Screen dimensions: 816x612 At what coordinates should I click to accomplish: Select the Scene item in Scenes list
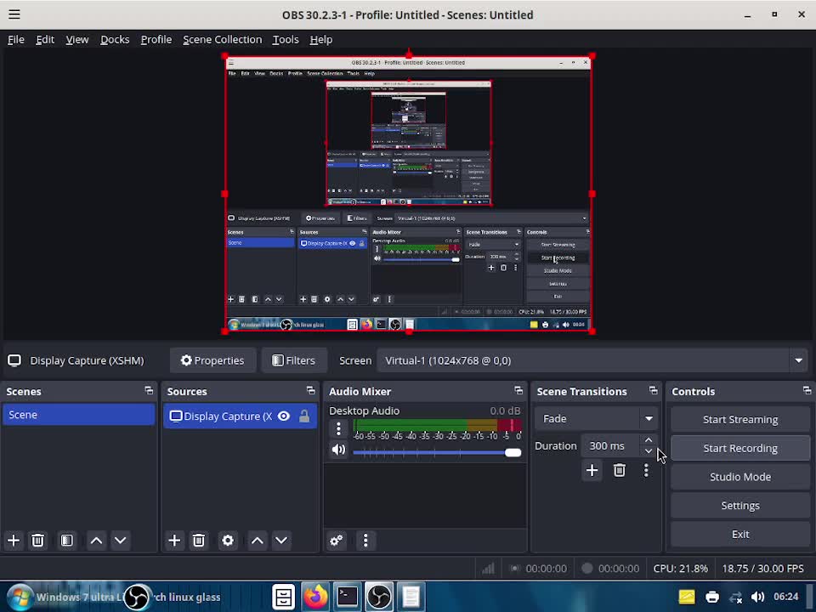click(78, 415)
